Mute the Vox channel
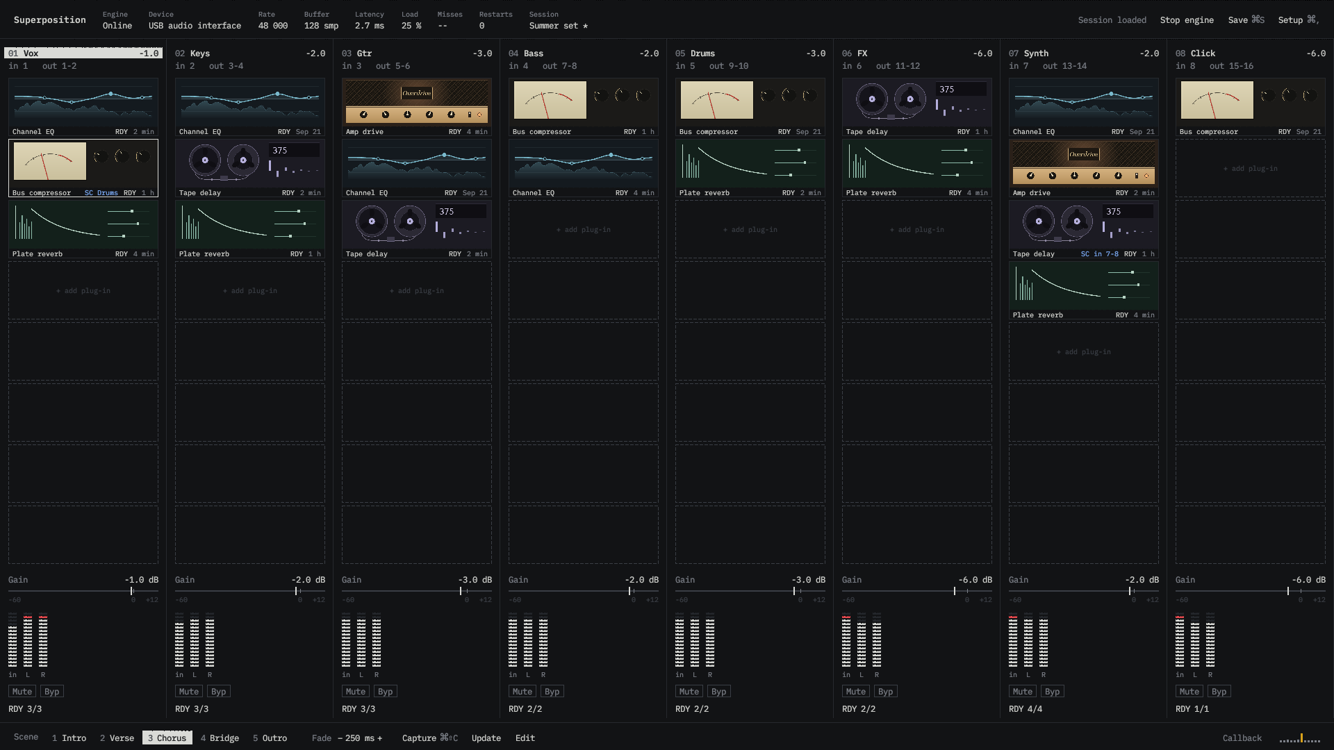 [x=22, y=692]
